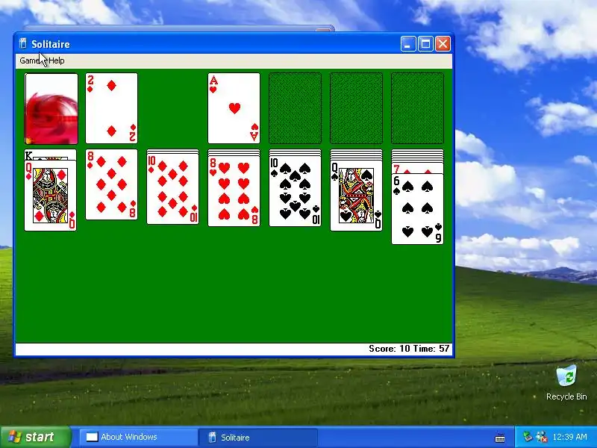Click the Solitaire title bar icon
Image resolution: width=597 pixels, height=448 pixels.
click(x=23, y=44)
